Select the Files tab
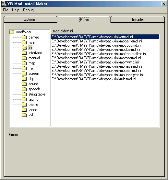This screenshot has height=180, width=168. pyautogui.click(x=84, y=20)
